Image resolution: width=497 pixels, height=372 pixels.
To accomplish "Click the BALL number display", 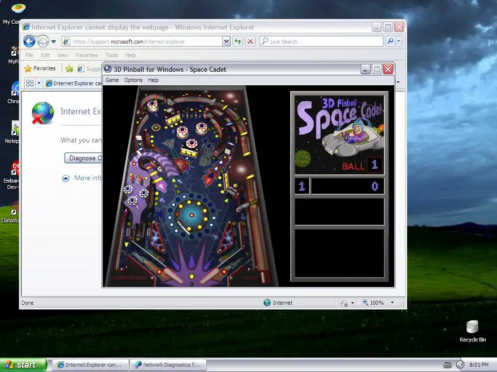I will click(375, 165).
